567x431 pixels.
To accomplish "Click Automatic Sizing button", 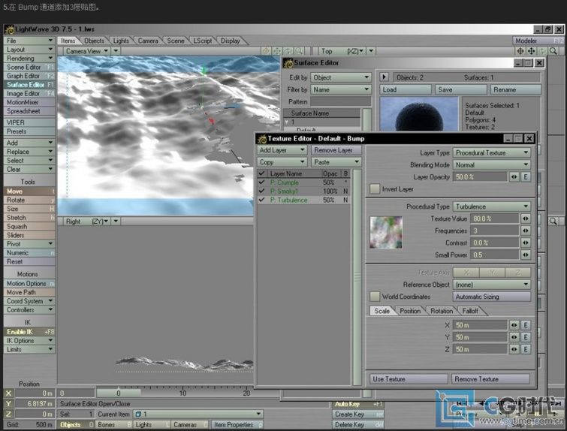I will pyautogui.click(x=491, y=297).
